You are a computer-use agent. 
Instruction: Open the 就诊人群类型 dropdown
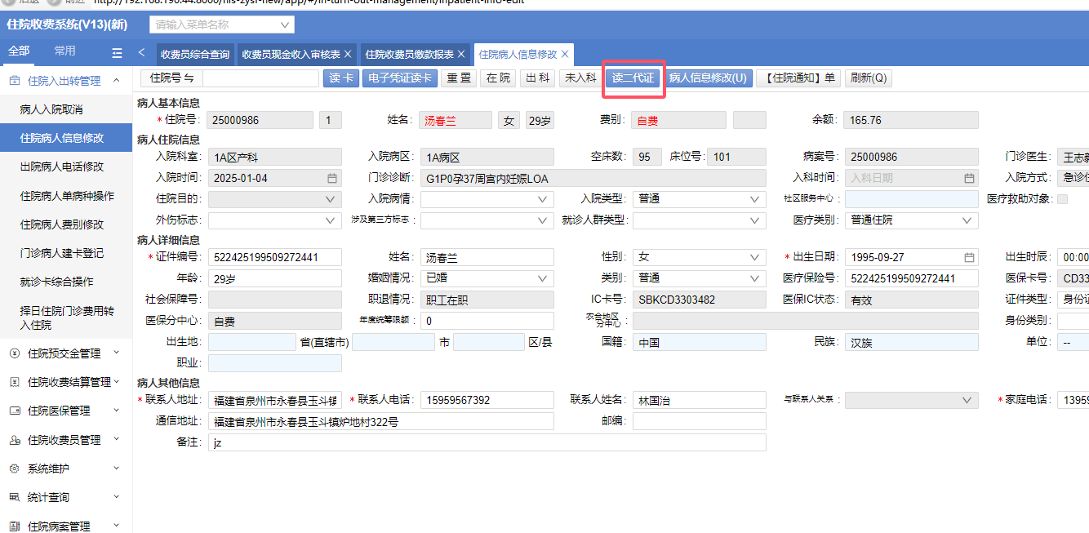pos(755,220)
